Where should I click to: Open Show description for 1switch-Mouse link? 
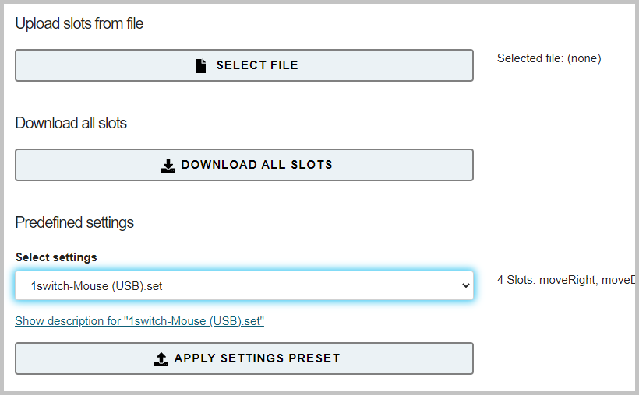click(139, 321)
